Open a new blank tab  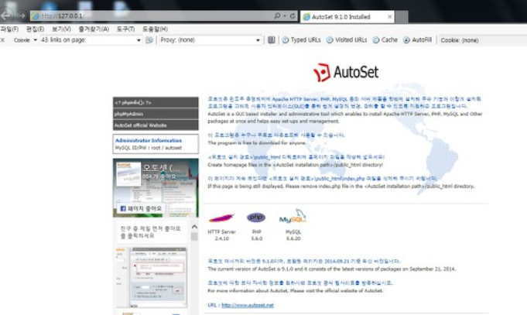[402, 17]
